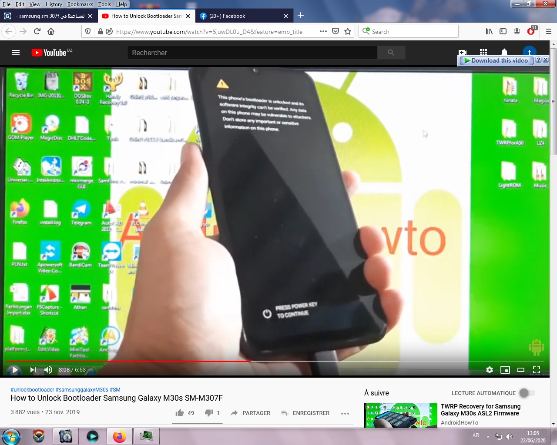Open the History menu
Image resolution: width=557 pixels, height=445 pixels.
(x=54, y=4)
